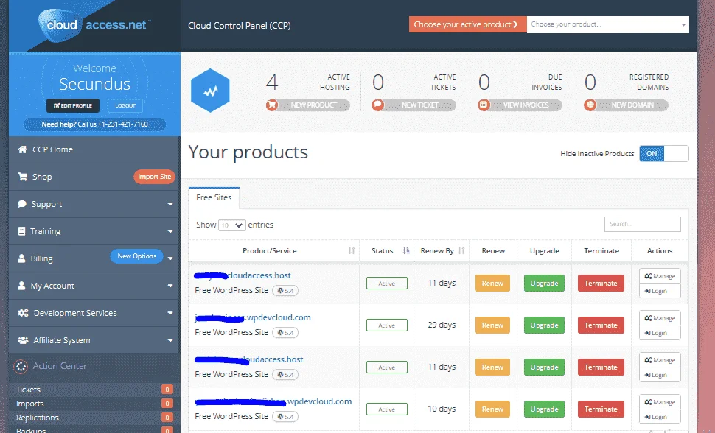Click the invoice icon on View Invoices
Viewport: 715px width, 433px height.
484,105
